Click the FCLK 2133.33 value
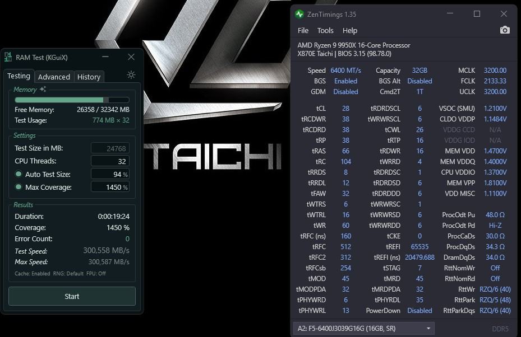 coord(495,81)
